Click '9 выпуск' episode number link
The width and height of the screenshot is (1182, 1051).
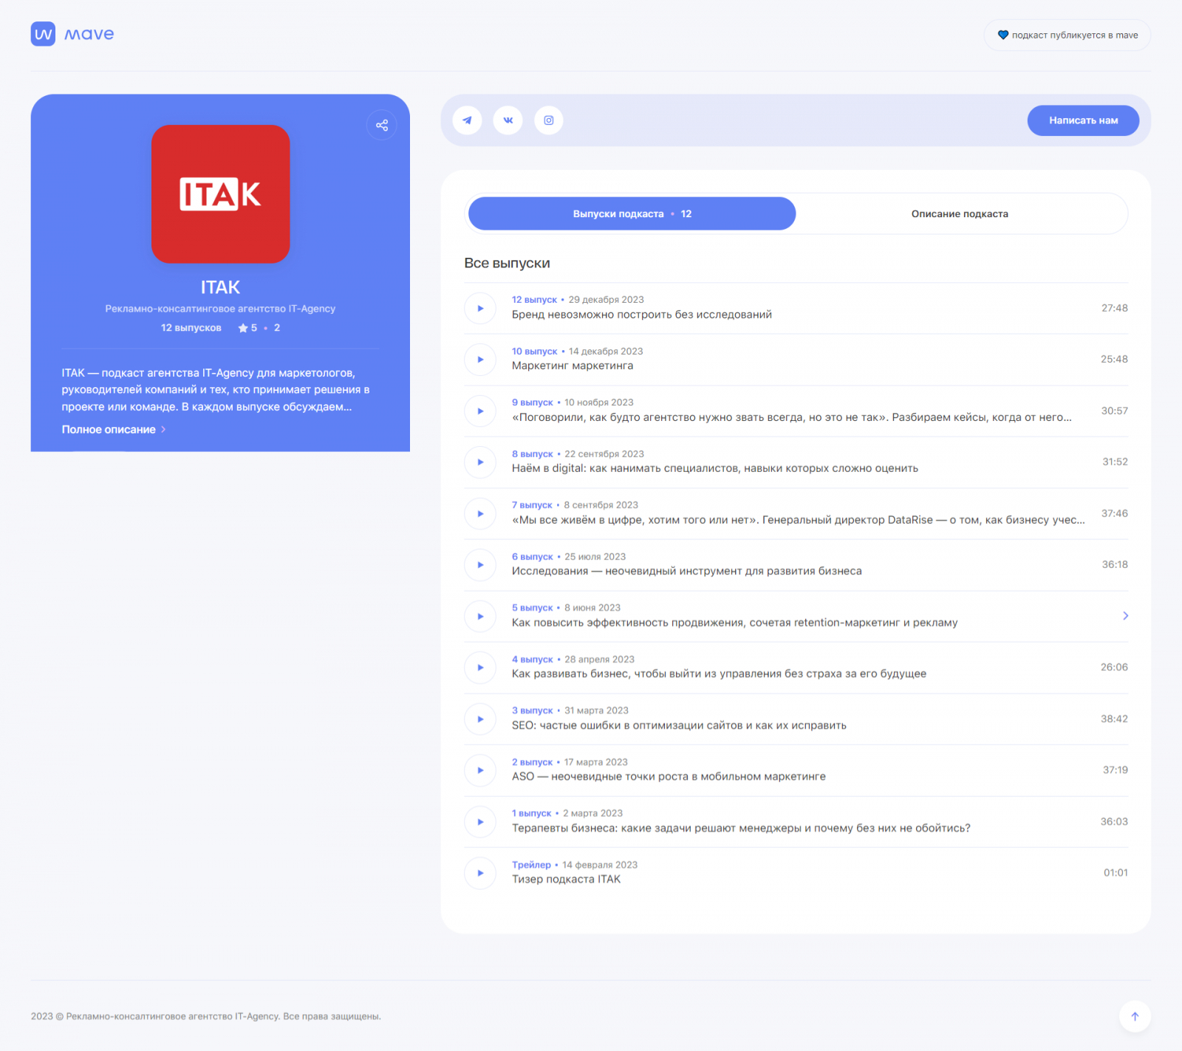pos(532,403)
